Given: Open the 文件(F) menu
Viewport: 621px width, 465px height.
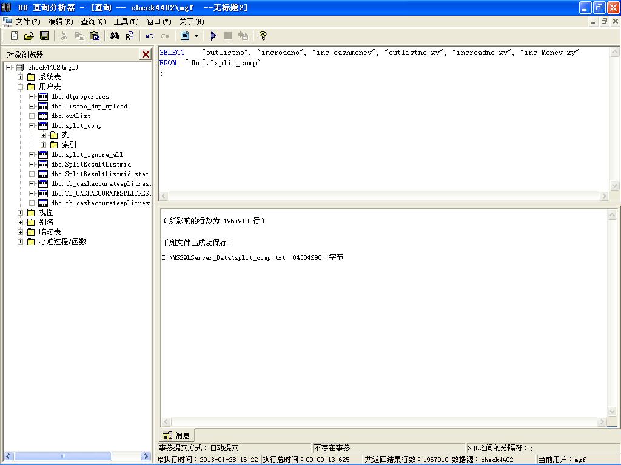Looking at the screenshot, I should 28,22.
